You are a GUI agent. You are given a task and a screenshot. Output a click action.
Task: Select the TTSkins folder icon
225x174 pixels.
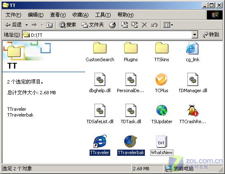click(162, 48)
